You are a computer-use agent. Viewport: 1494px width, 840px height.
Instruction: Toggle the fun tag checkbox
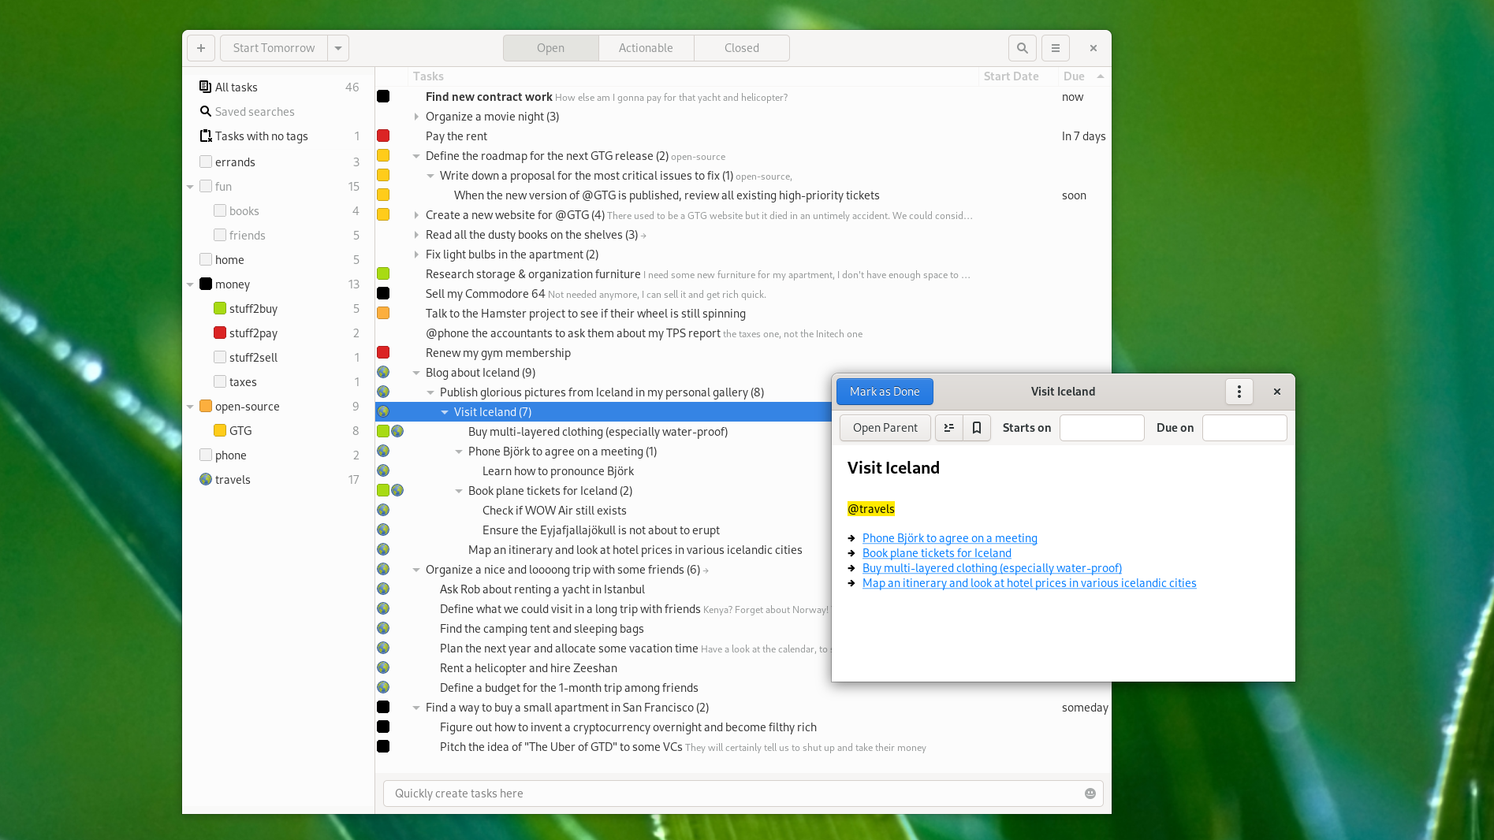point(207,186)
